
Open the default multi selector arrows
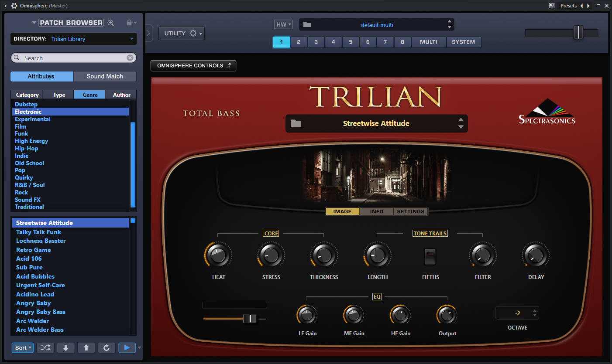pyautogui.click(x=449, y=24)
